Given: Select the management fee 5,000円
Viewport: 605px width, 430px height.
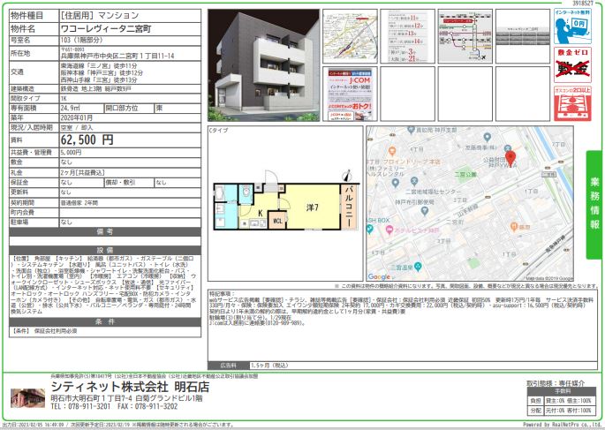Looking at the screenshot, I should [x=71, y=153].
